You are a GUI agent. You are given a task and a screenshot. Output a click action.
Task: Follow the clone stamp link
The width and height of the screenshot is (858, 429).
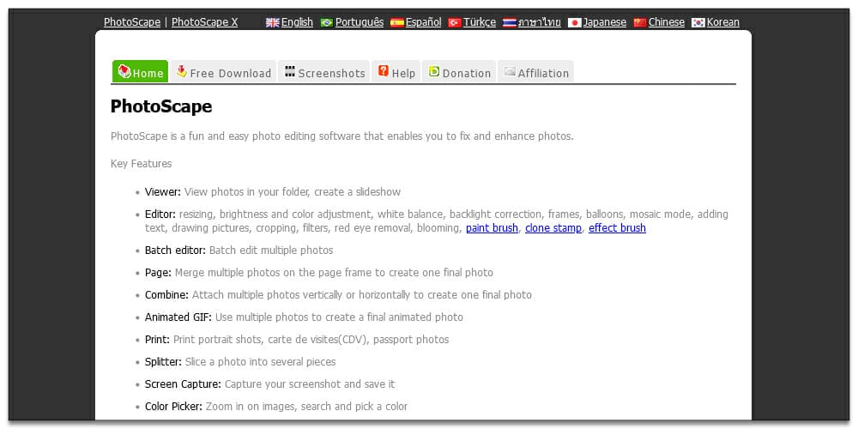[553, 228]
